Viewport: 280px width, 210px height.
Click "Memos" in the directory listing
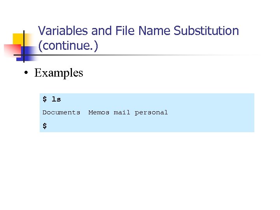pos(99,112)
